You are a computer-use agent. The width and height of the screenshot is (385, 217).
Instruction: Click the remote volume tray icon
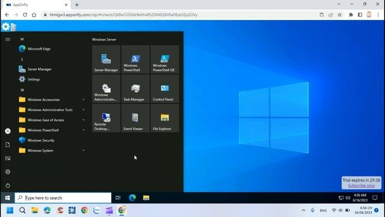[x=348, y=198]
